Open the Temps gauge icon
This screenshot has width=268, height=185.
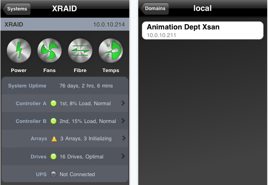111,51
